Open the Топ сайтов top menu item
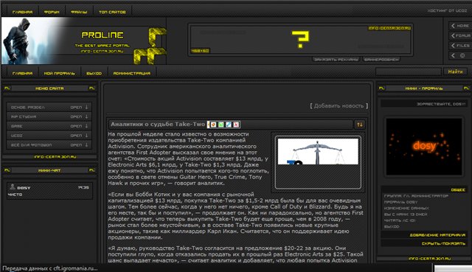 click(112, 12)
